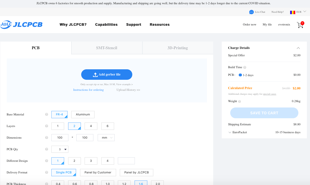Click the Order now link
The width and height of the screenshot is (310, 185).
(x=250, y=24)
